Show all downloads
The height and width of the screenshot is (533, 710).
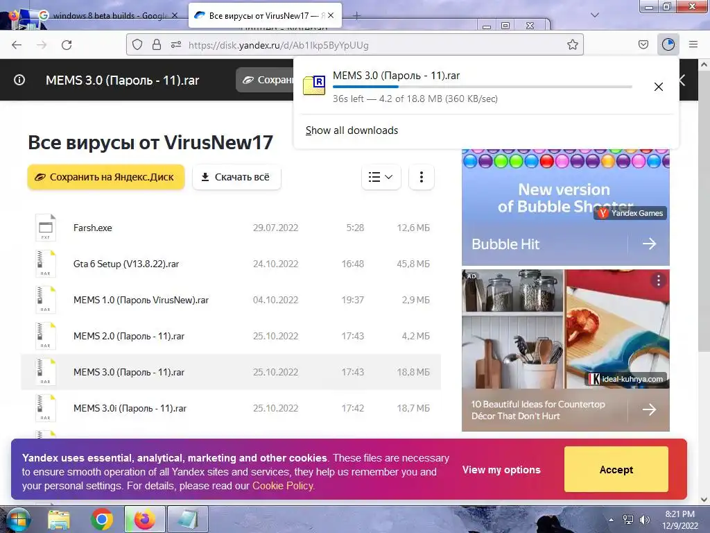point(352,130)
